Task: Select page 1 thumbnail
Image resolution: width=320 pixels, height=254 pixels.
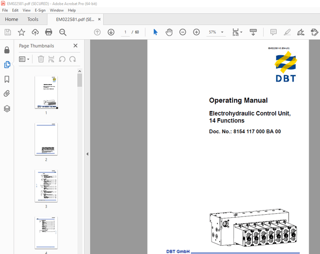Action: (x=46, y=92)
